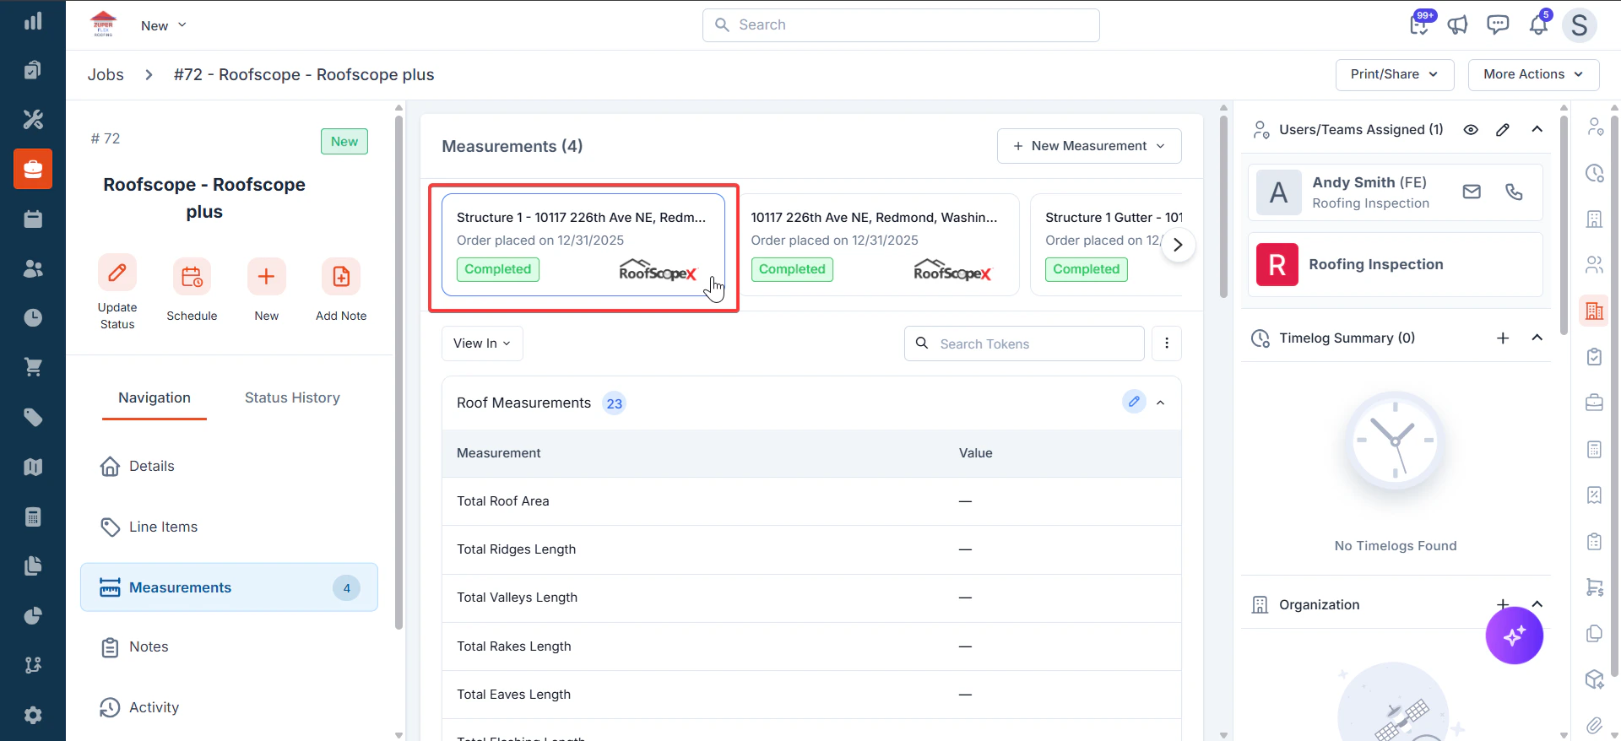Open the notifications bell icon
The height and width of the screenshot is (741, 1621).
(x=1538, y=24)
